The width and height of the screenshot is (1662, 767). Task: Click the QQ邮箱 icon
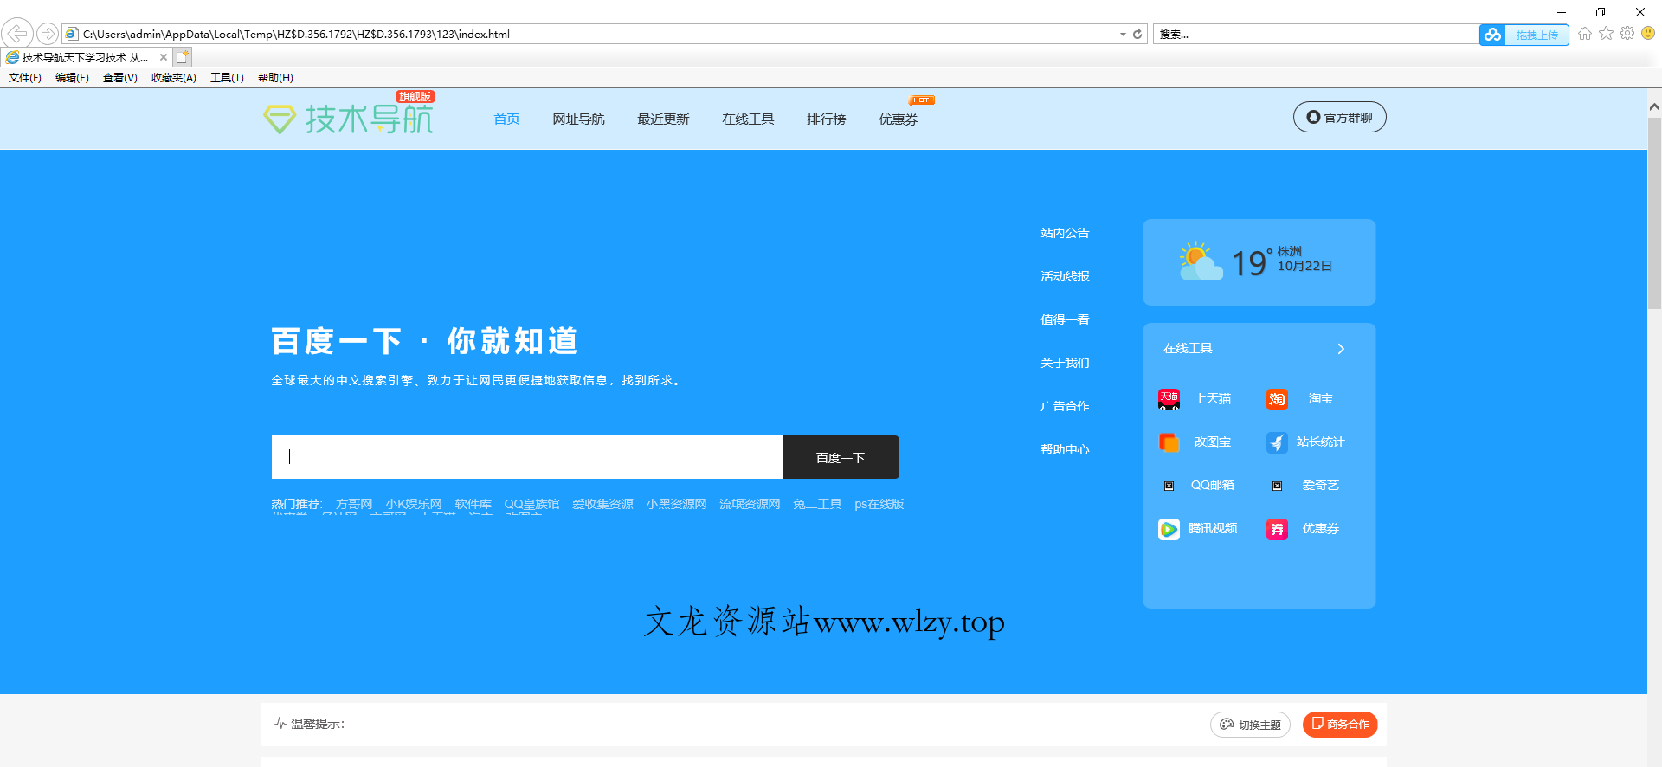tap(1169, 486)
